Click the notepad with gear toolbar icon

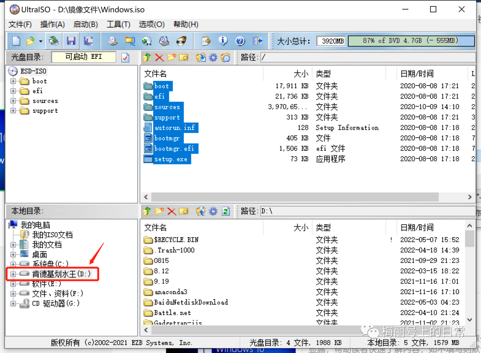206,41
